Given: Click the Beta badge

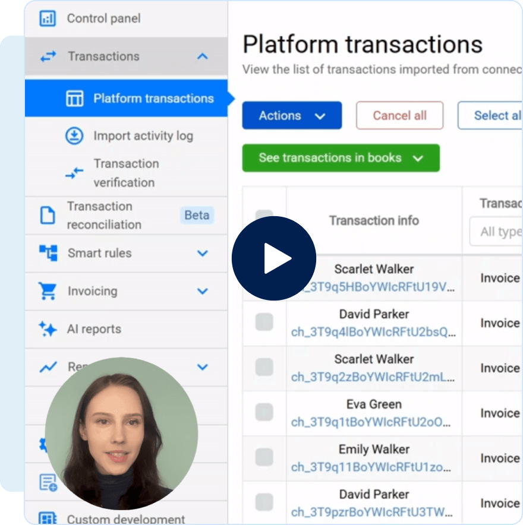Looking at the screenshot, I should [197, 215].
